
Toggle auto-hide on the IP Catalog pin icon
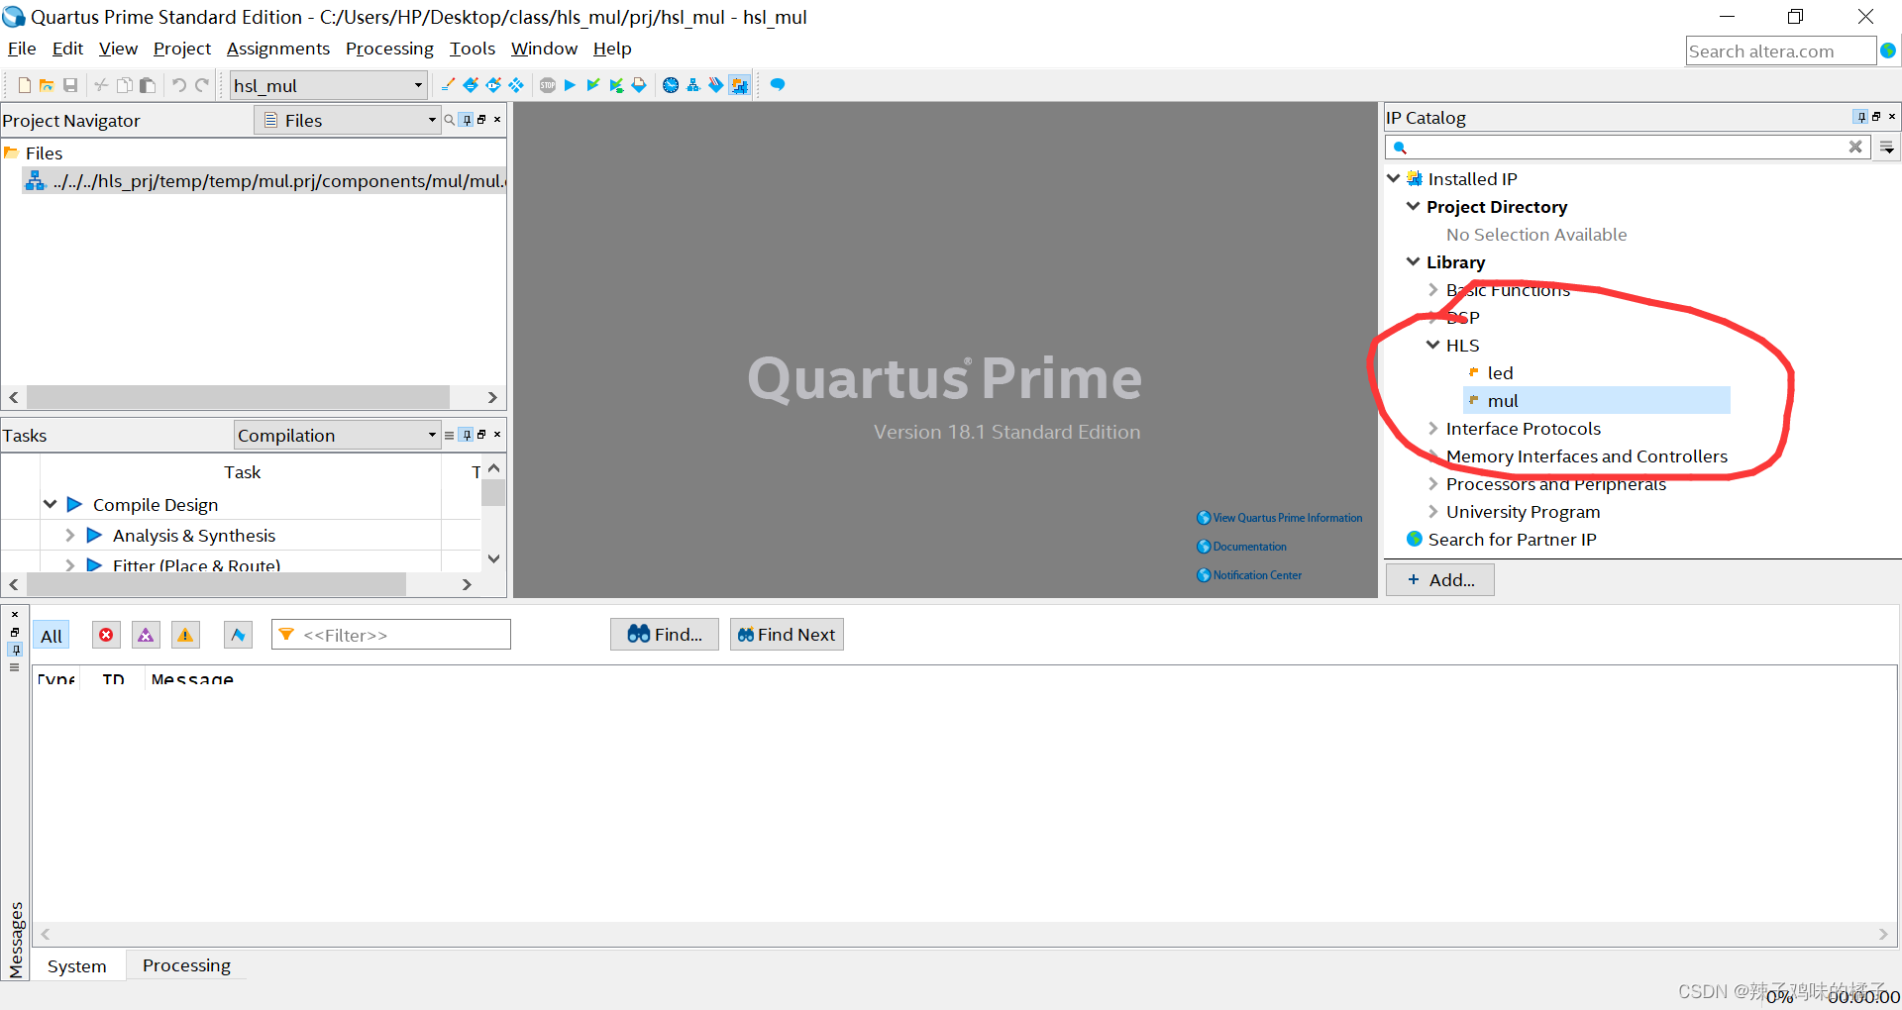tap(1860, 117)
